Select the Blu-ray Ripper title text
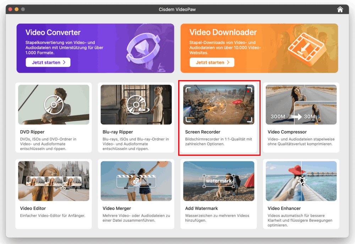 click(x=118, y=132)
